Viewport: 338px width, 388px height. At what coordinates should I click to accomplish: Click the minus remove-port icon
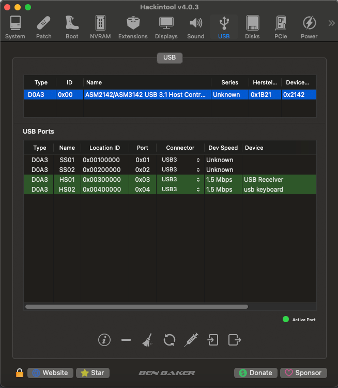tap(126, 340)
